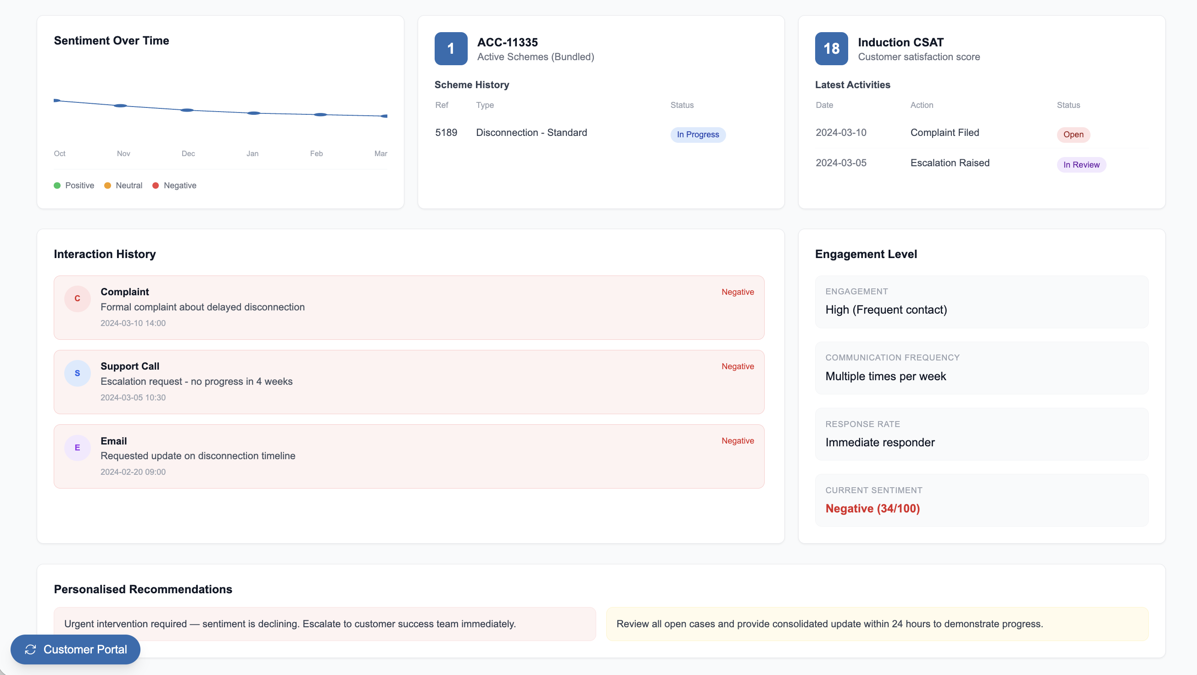Click the 'Latest Activities' heading
Image resolution: width=1197 pixels, height=675 pixels.
(x=852, y=84)
